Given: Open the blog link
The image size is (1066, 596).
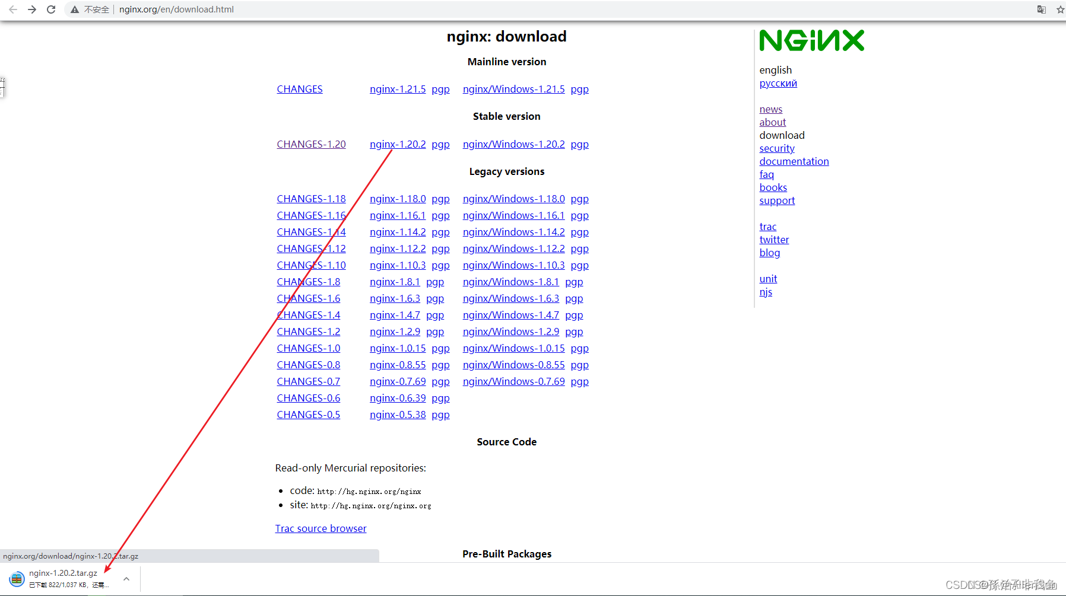Looking at the screenshot, I should (769, 253).
